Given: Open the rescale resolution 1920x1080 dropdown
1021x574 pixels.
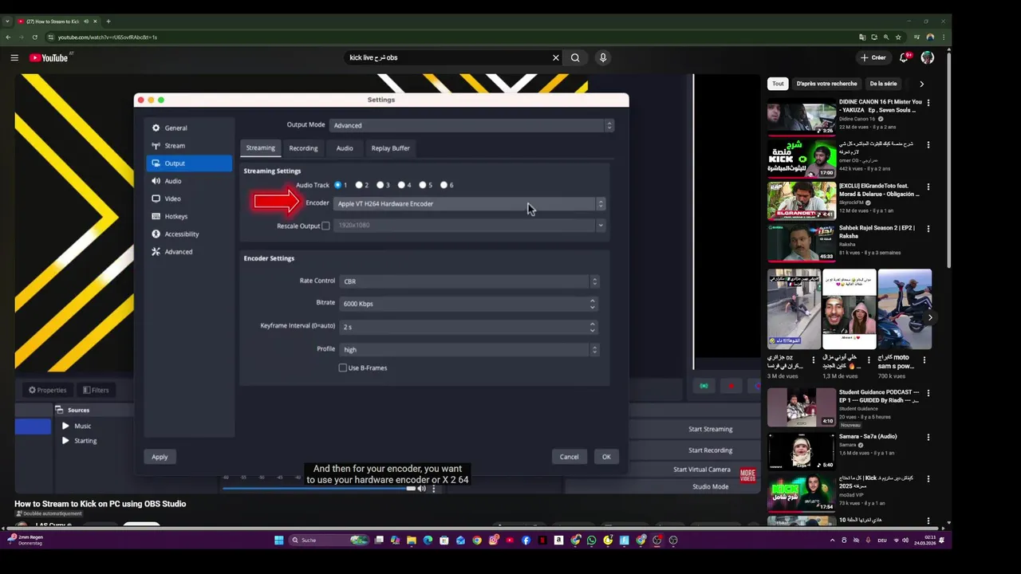Looking at the screenshot, I should pyautogui.click(x=469, y=225).
